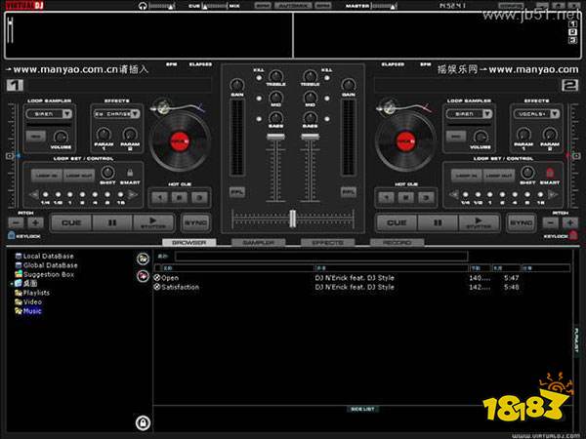Click the right channel Gain knob
Image resolution: width=586 pixels, height=439 pixels.
349,85
